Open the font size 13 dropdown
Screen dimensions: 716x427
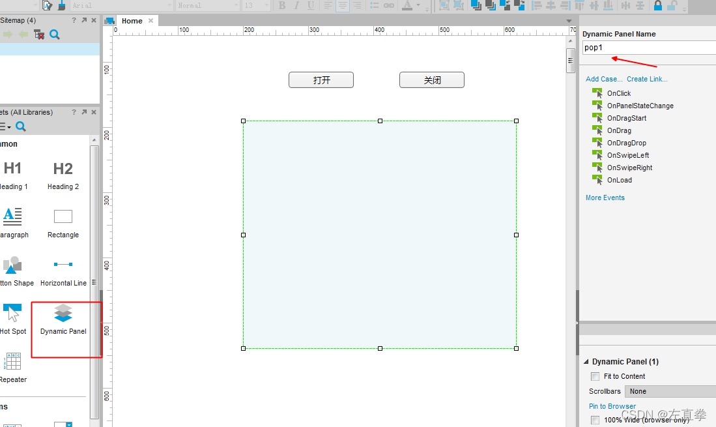(257, 5)
